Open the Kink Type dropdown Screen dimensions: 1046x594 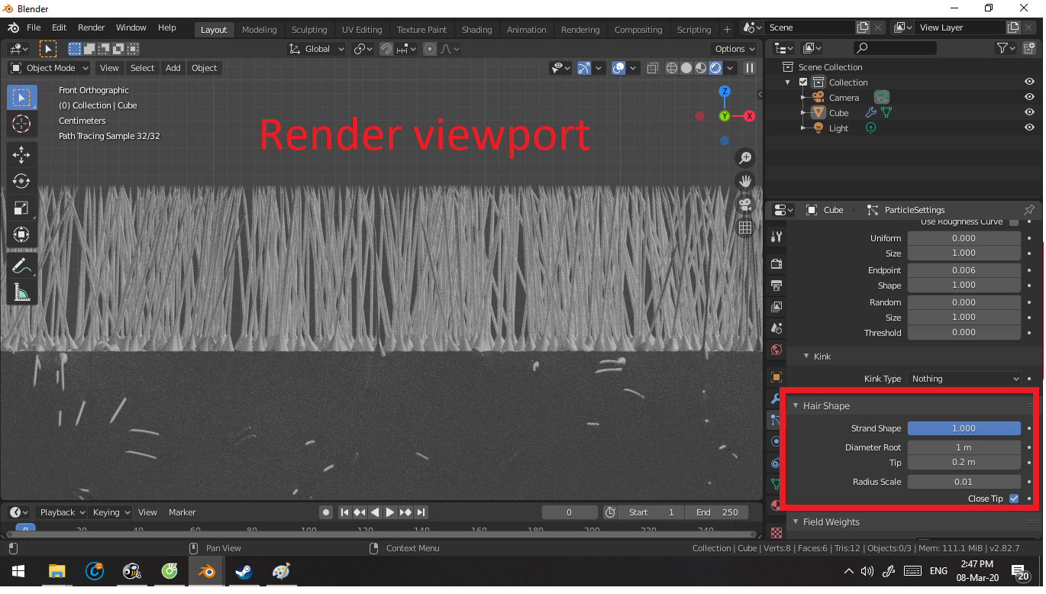point(964,378)
